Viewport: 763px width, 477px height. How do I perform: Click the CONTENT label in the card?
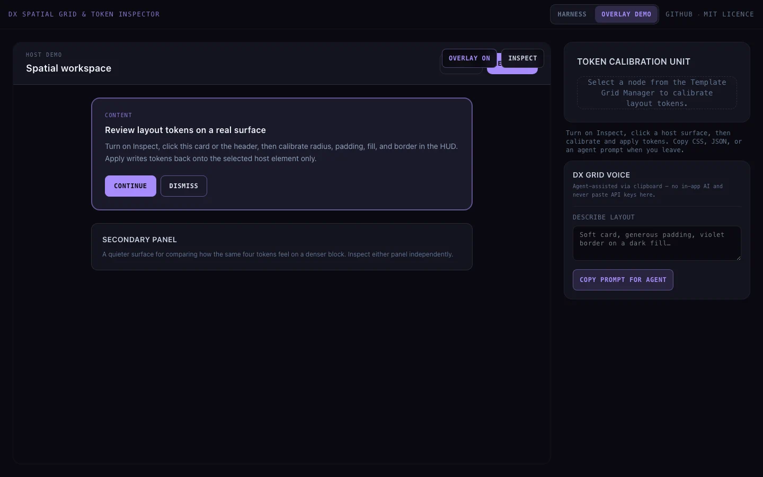118,116
